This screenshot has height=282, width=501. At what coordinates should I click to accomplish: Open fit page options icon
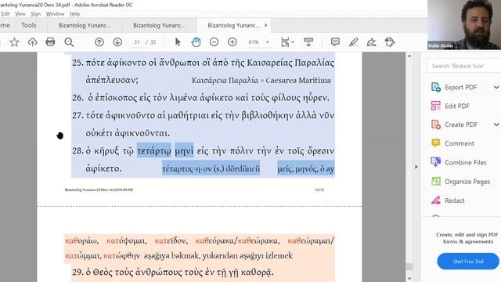coord(285,42)
